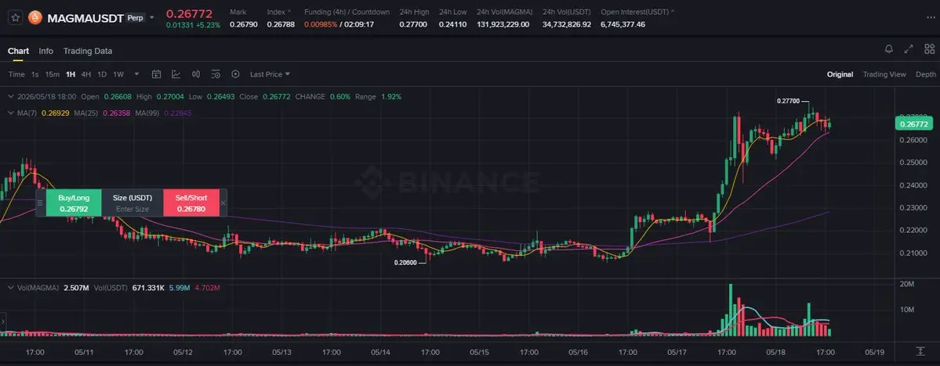This screenshot has width=940, height=366.
Task: Select the 1D interval
Action: [102, 74]
